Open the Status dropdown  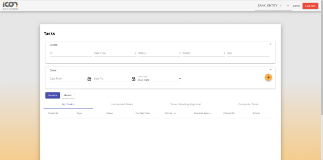click(159, 53)
